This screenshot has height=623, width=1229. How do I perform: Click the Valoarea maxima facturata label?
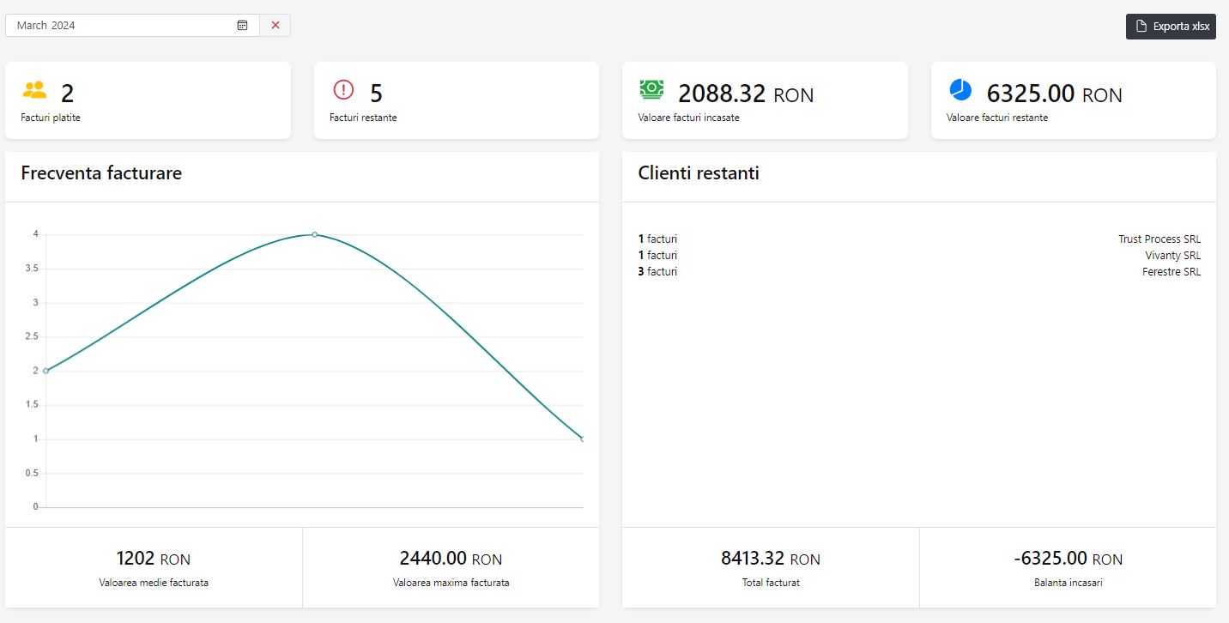451,583
